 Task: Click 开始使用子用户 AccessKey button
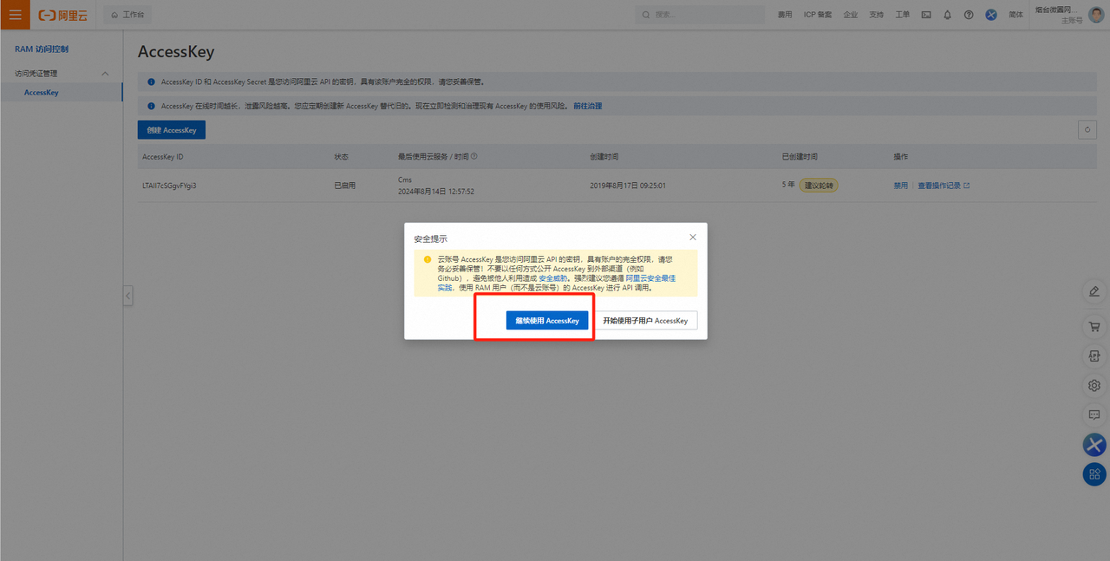645,321
